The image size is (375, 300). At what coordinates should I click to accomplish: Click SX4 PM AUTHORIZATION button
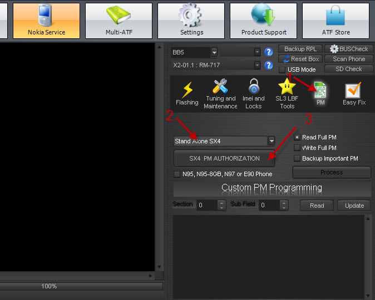(x=224, y=158)
